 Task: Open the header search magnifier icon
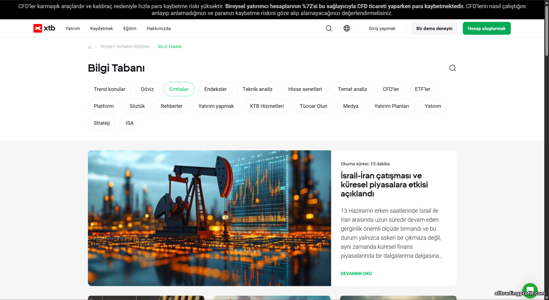tap(329, 28)
